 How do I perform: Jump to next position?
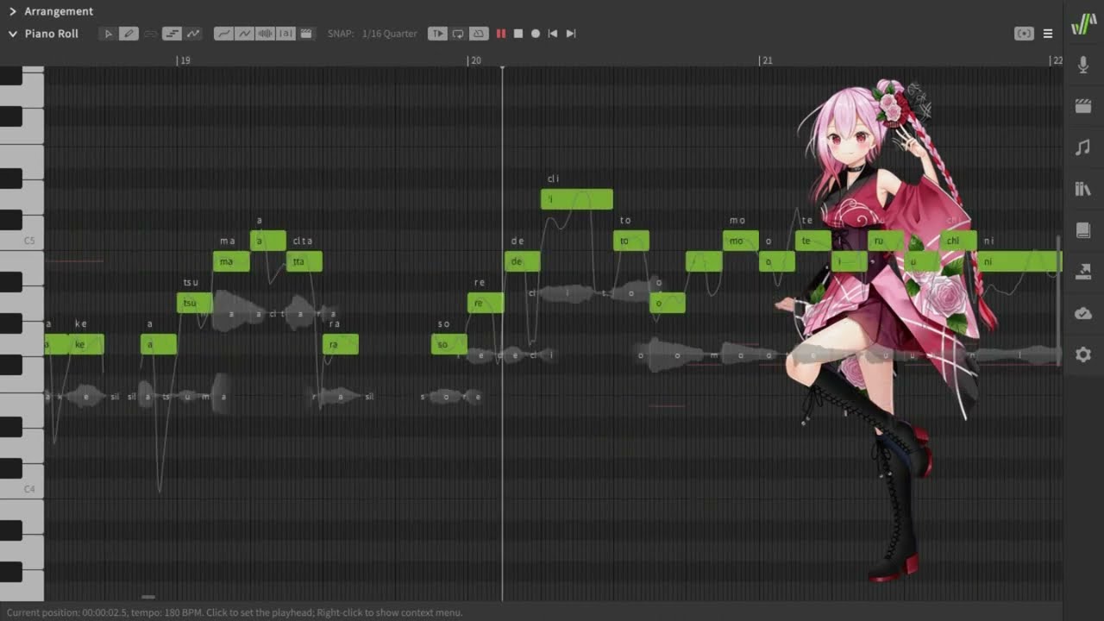[x=570, y=34]
